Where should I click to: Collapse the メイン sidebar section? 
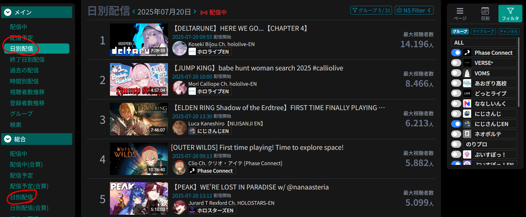tap(8, 12)
